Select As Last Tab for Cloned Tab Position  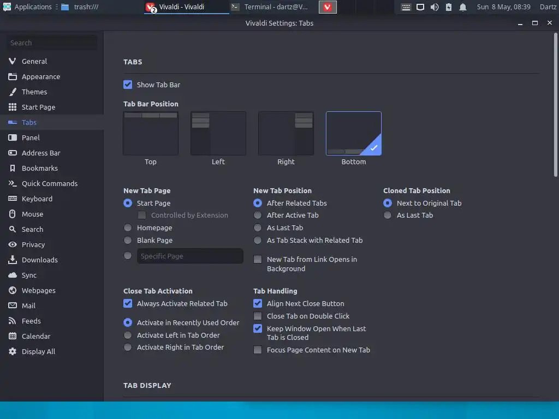[388, 215]
